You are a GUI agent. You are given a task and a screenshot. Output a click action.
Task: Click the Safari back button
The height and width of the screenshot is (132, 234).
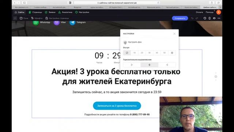pyautogui.click(x=15, y=3)
